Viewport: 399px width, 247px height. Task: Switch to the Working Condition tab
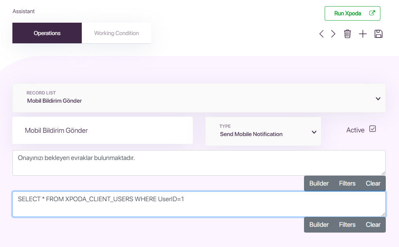click(116, 33)
